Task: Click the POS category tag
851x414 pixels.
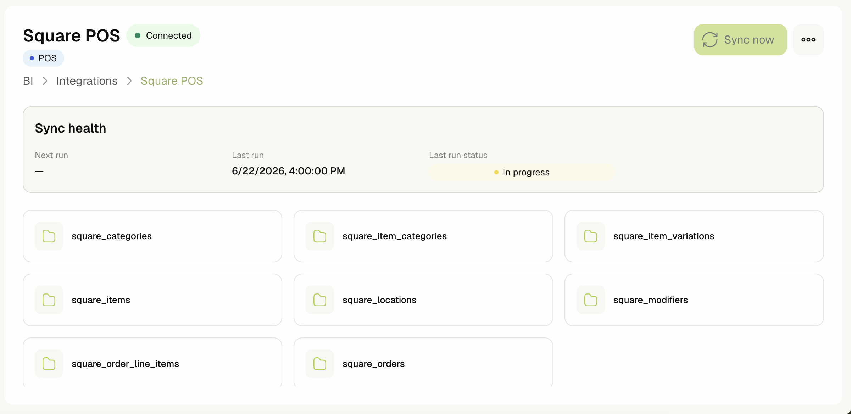Action: [x=43, y=58]
